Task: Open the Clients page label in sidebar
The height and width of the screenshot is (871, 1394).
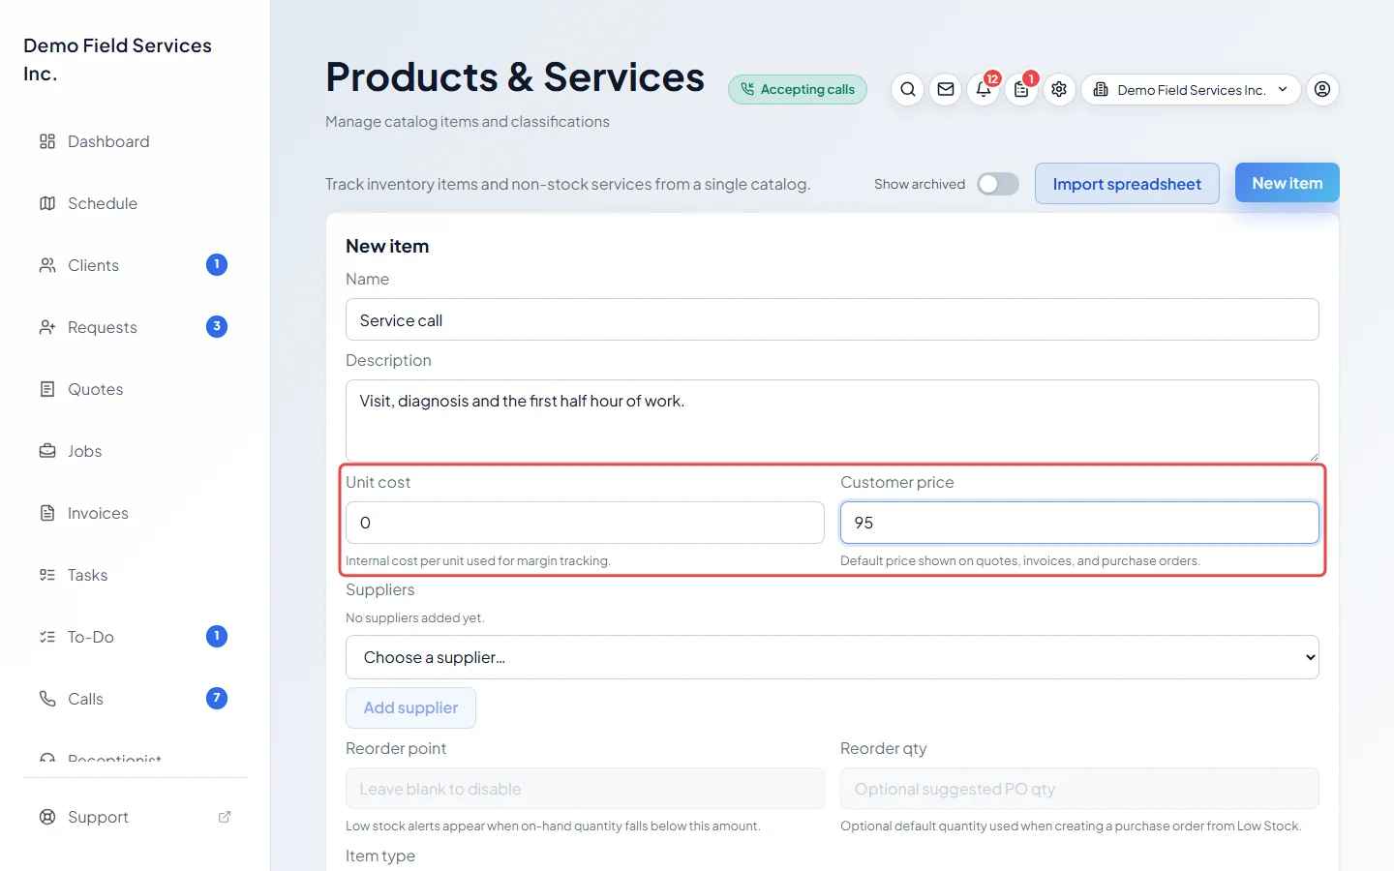Action: 93,265
